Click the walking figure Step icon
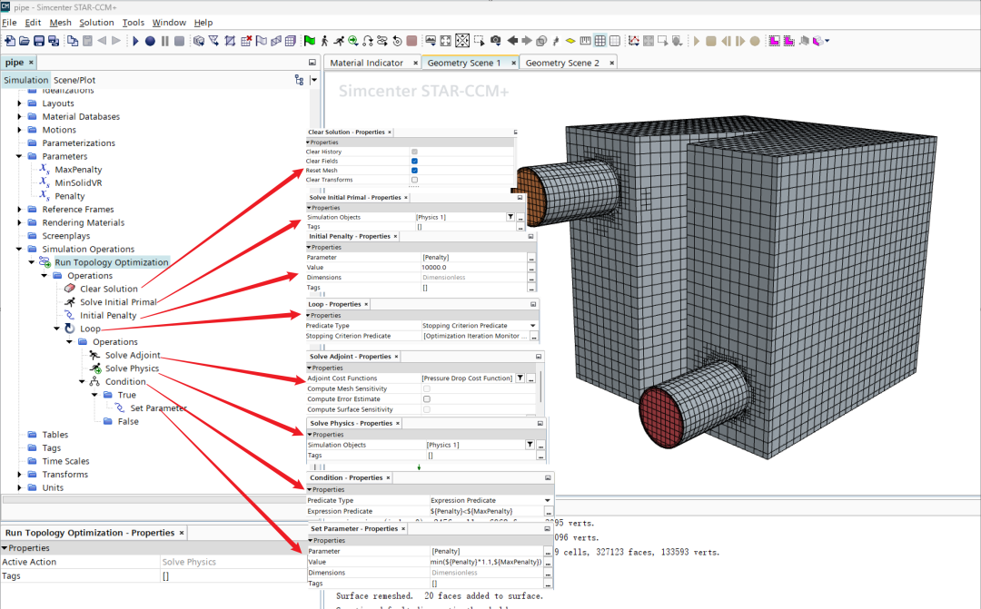The height and width of the screenshot is (609, 981). [324, 41]
